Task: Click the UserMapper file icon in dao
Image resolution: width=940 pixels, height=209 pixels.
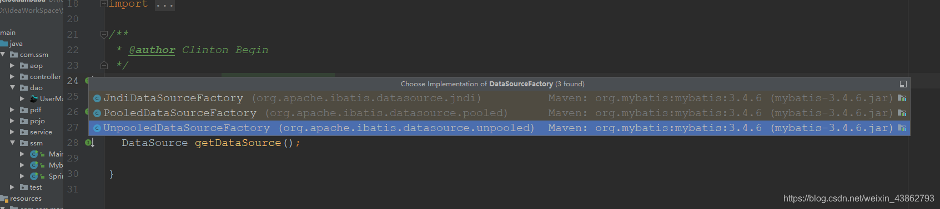Action: tap(34, 99)
